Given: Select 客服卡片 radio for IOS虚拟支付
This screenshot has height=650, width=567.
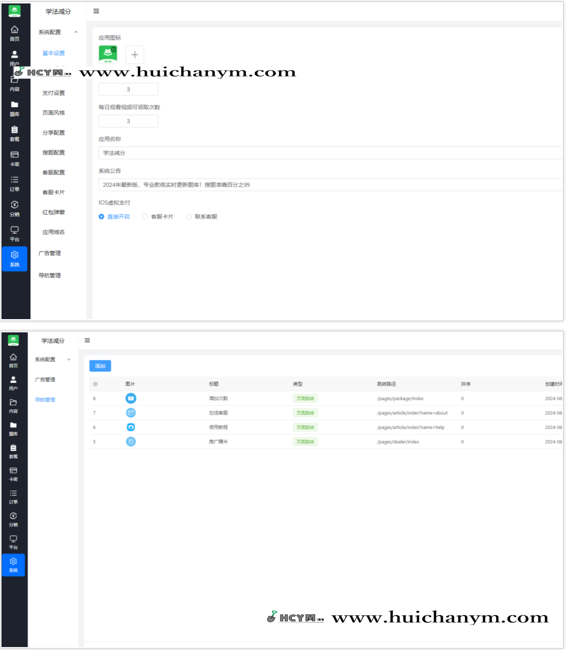Looking at the screenshot, I should click(x=145, y=217).
